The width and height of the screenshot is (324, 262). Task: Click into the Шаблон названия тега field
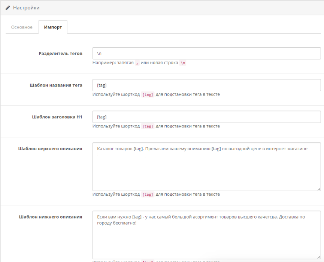(x=206, y=85)
